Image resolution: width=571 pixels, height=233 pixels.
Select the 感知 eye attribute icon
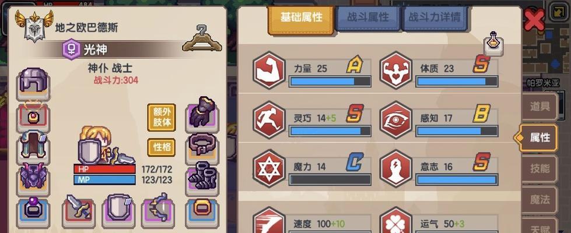tap(396, 119)
